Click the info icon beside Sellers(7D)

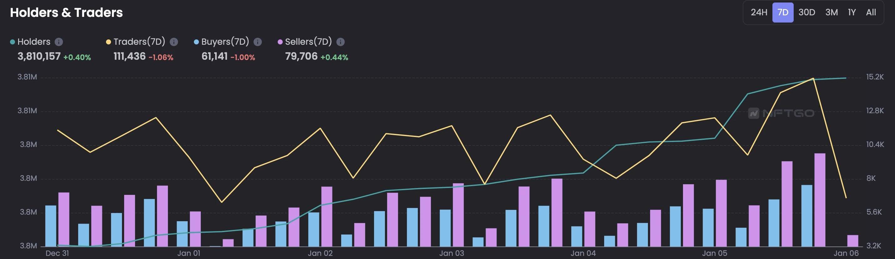[x=341, y=42]
